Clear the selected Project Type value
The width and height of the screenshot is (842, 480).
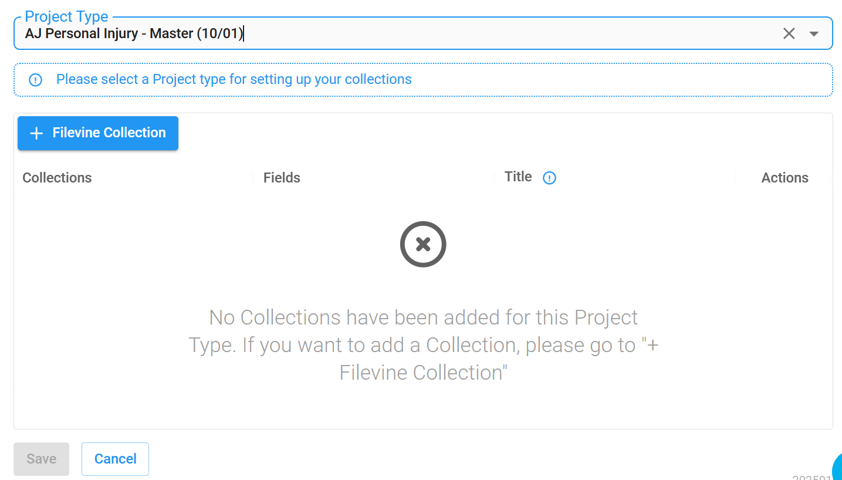point(789,33)
